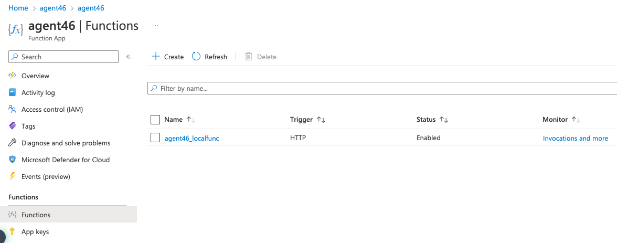Image resolution: width=617 pixels, height=243 pixels.
Task: Sort by the Trigger column arrows
Action: tap(321, 119)
